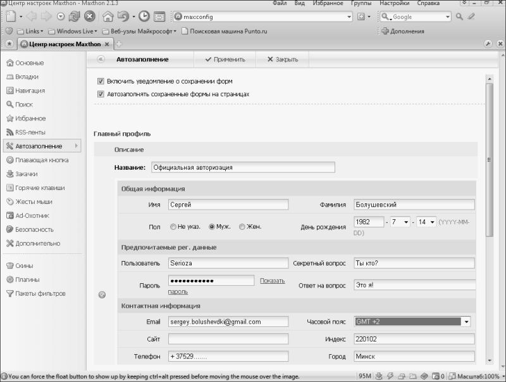Expand the Links favorites folder
The image size is (506, 382).
[x=30, y=31]
